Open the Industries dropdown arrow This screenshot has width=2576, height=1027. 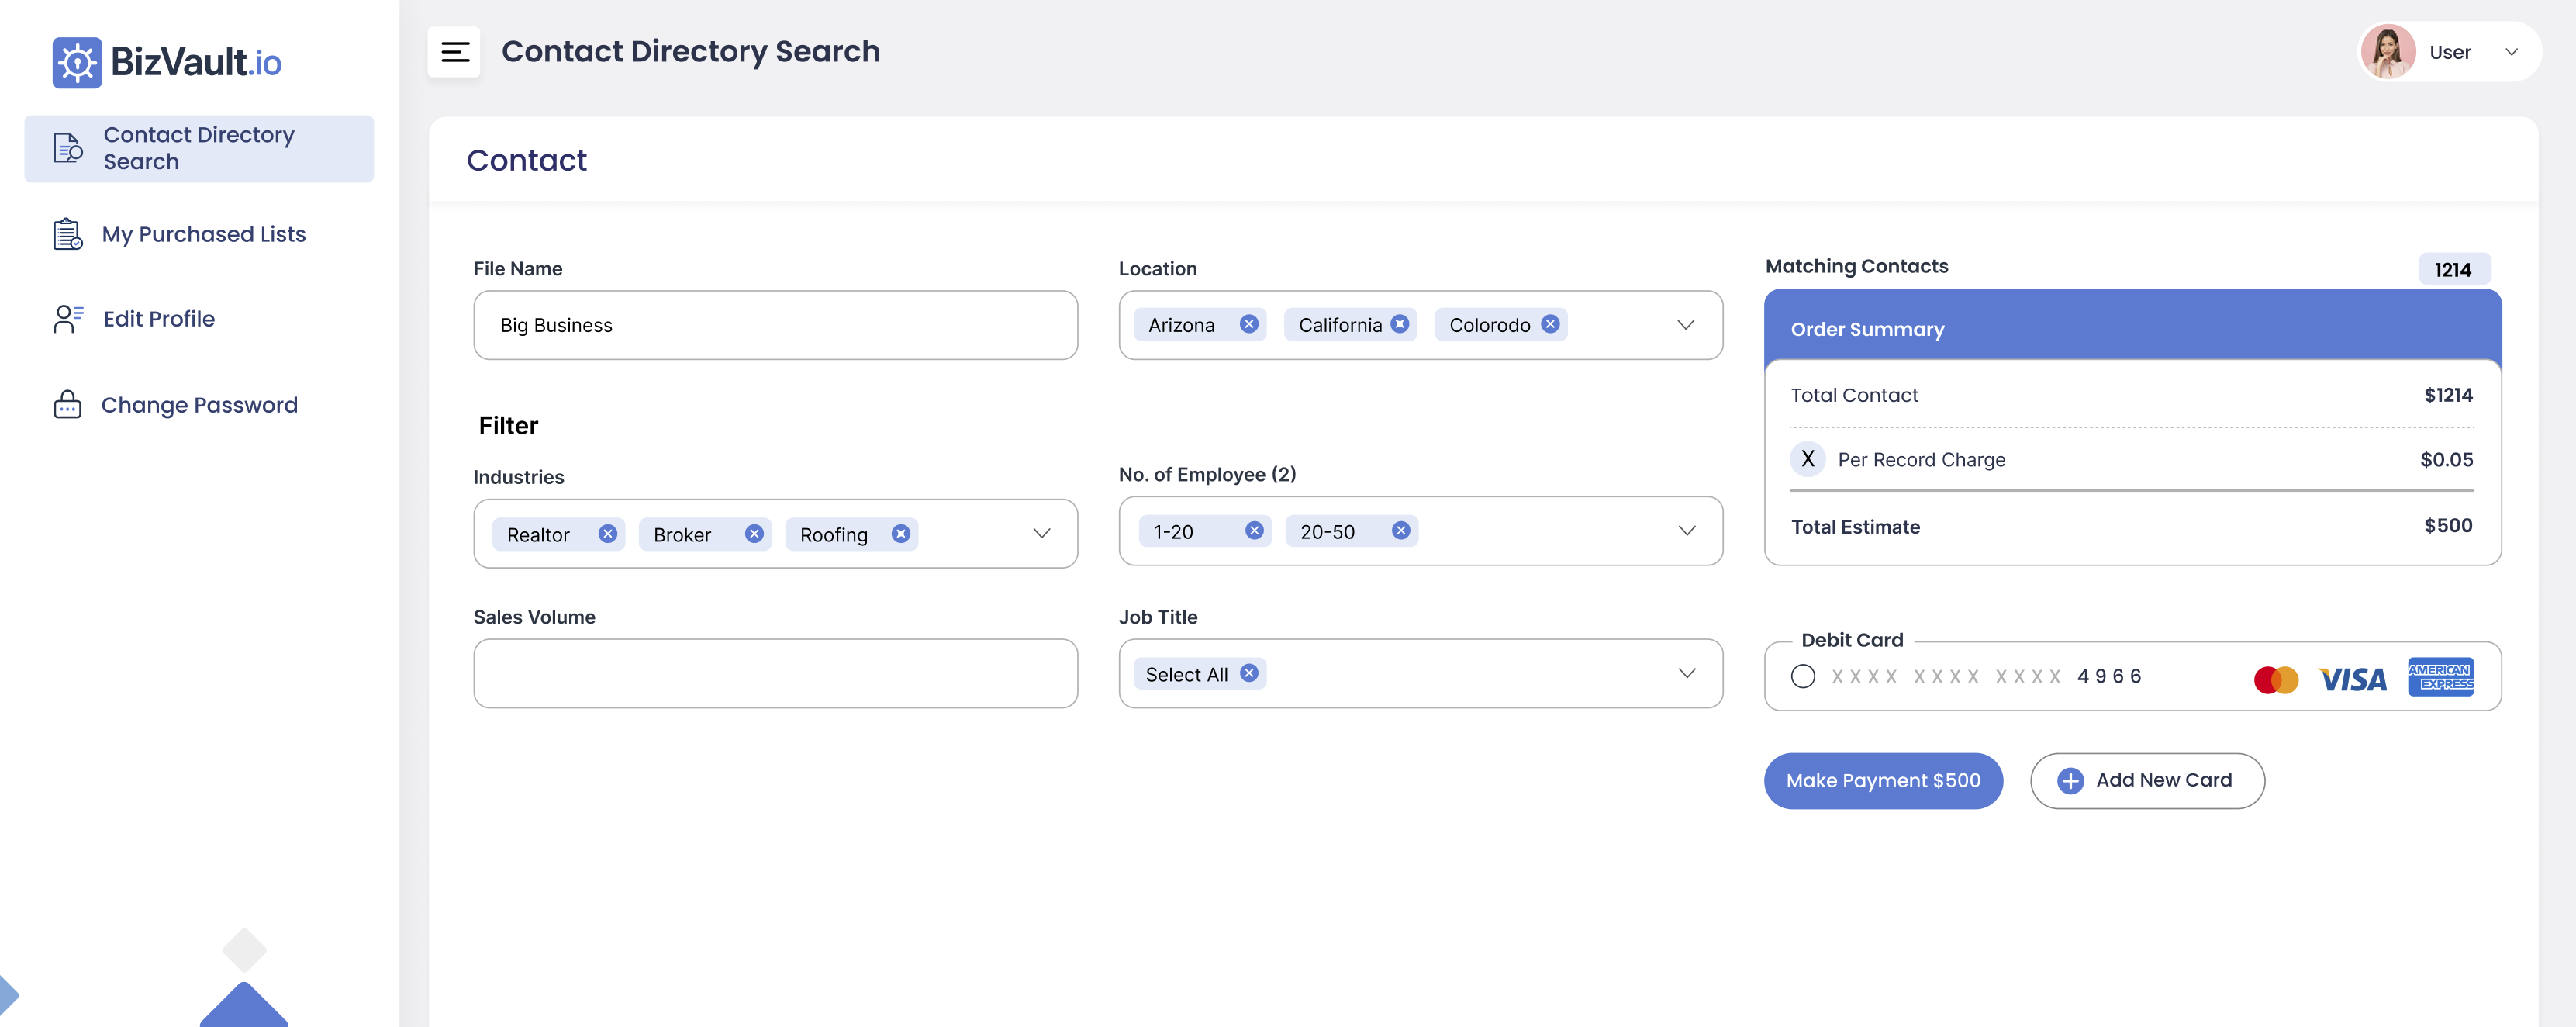click(1041, 534)
